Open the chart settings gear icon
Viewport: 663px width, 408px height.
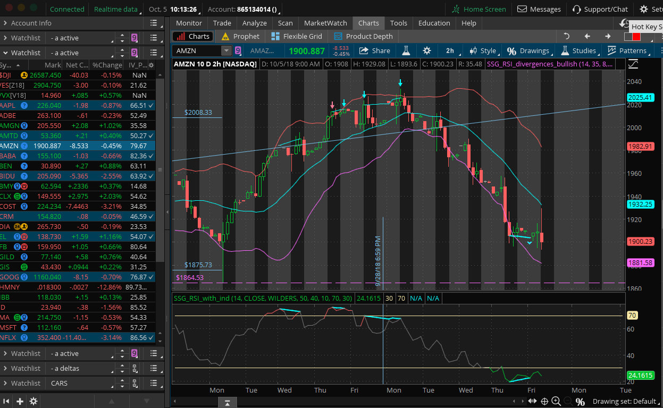tap(426, 50)
